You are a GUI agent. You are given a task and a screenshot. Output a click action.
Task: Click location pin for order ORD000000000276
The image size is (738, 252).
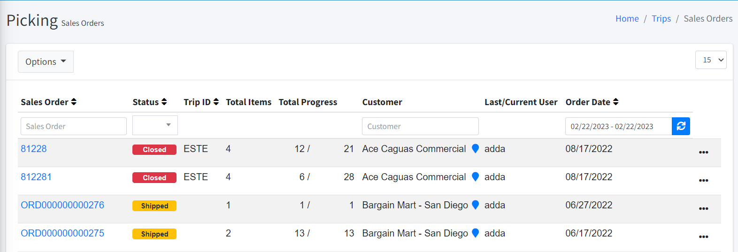tap(475, 205)
